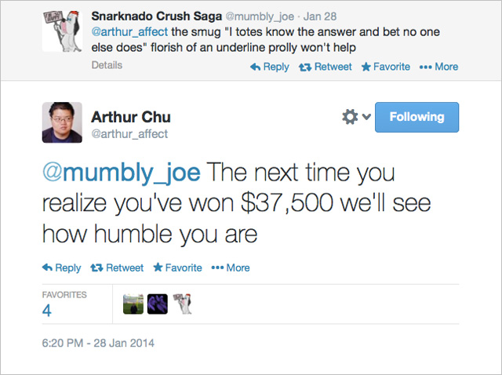Click the Retweet arrows icon under Snarknado's tweet

pyautogui.click(x=305, y=67)
